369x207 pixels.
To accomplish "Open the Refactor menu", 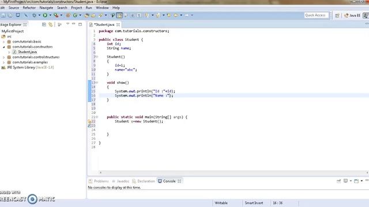I will coord(29,7).
